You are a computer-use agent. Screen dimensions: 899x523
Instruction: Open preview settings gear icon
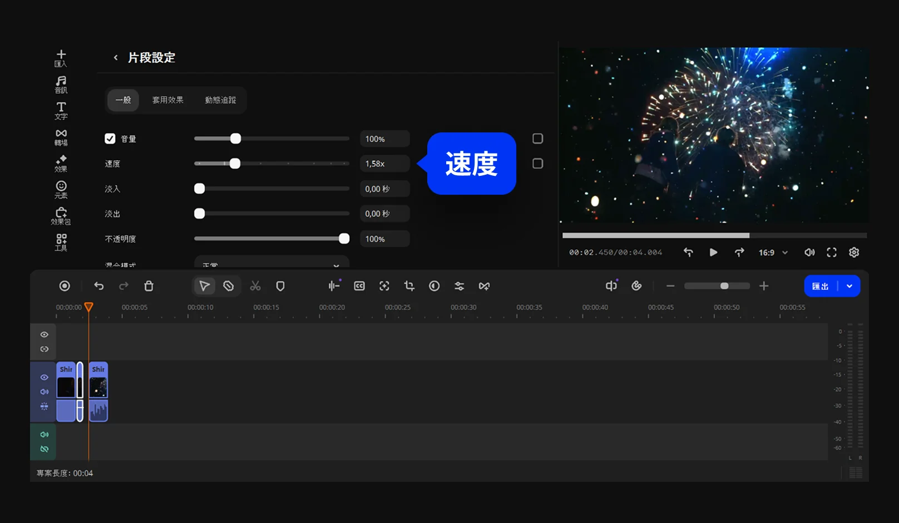[x=854, y=253]
